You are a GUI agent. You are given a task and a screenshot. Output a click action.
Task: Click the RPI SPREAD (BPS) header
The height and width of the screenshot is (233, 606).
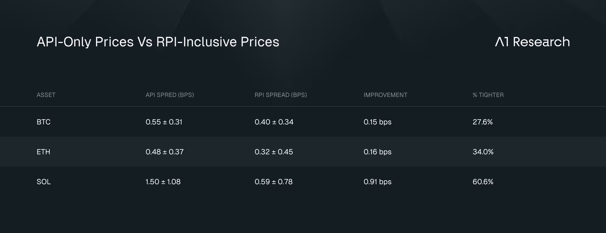(281, 95)
